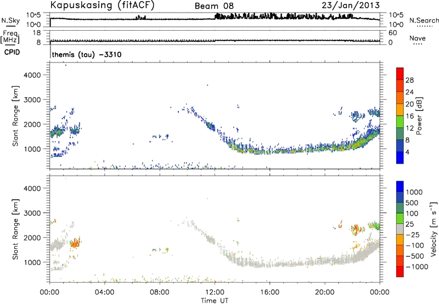Image resolution: width=439 pixels, height=304 pixels.
Task: Click the red top segment of power colorbar
Action: tap(400, 74)
